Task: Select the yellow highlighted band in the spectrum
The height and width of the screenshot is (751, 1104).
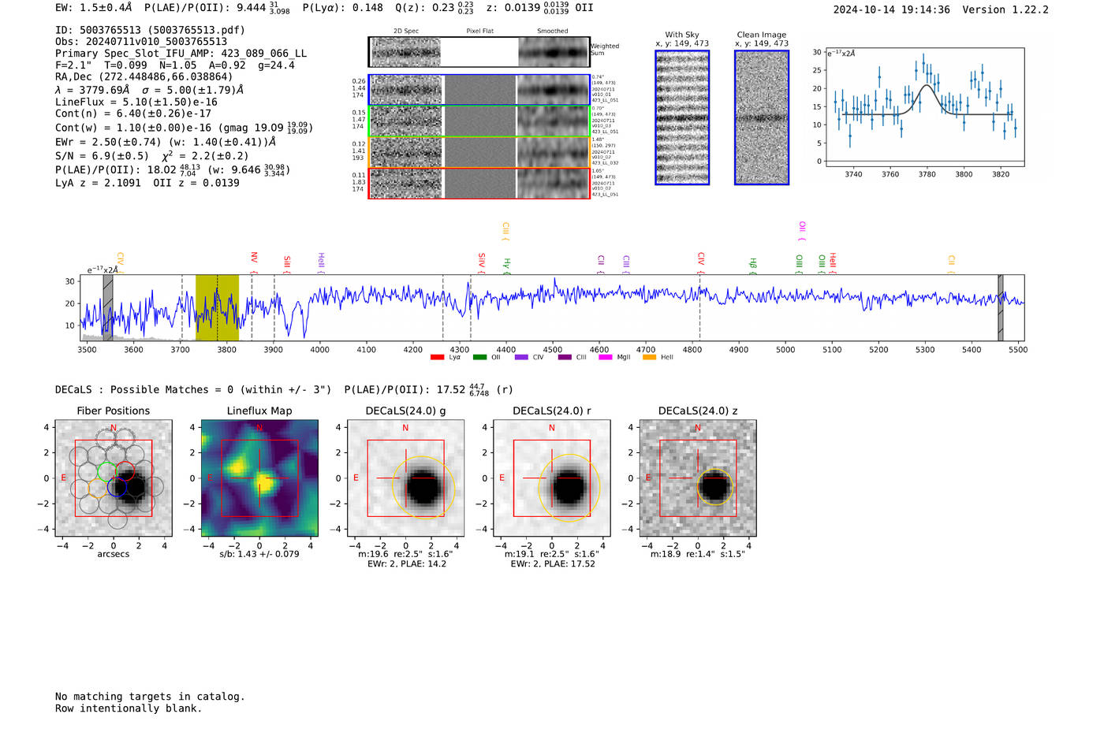Action: click(217, 307)
